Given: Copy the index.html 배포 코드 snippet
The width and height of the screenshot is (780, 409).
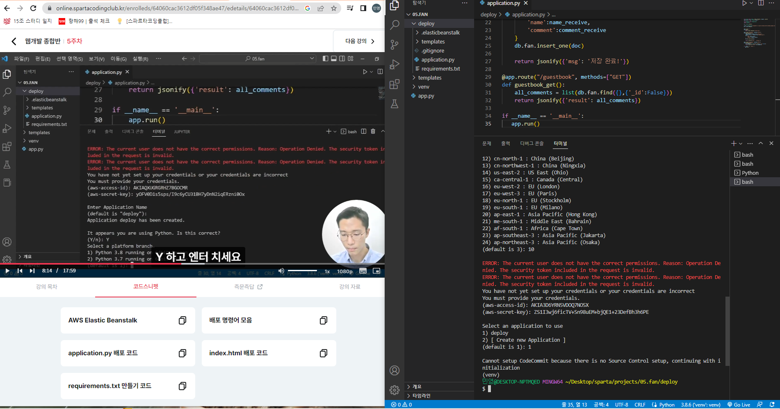Looking at the screenshot, I should point(324,353).
